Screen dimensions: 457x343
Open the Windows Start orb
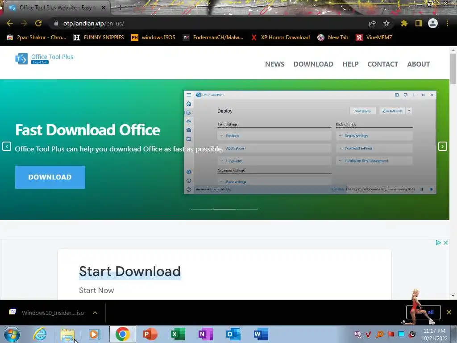click(x=12, y=334)
